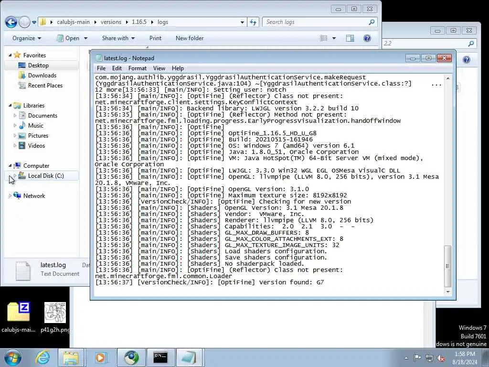The width and height of the screenshot is (489, 367).
Task: Click the New folder button
Action: pos(190,38)
